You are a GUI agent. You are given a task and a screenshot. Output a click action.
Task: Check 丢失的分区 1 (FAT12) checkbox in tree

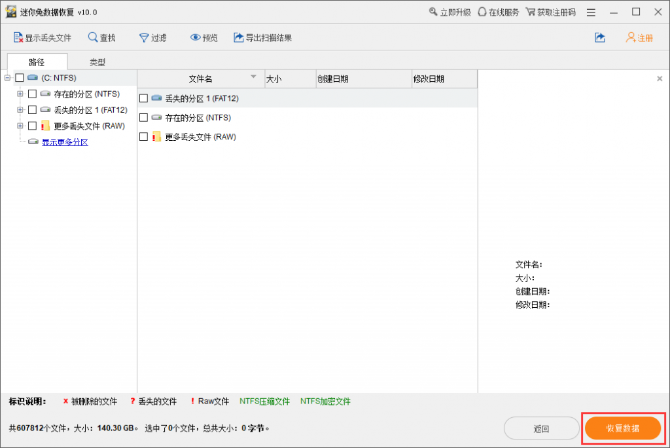tap(32, 110)
